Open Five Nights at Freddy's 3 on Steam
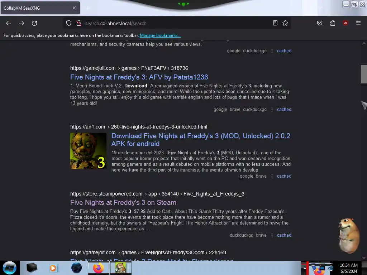The width and height of the screenshot is (367, 275). (x=123, y=203)
